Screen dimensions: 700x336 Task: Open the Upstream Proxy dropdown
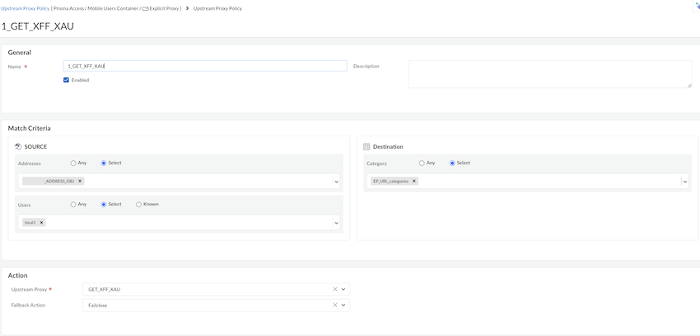[344, 289]
